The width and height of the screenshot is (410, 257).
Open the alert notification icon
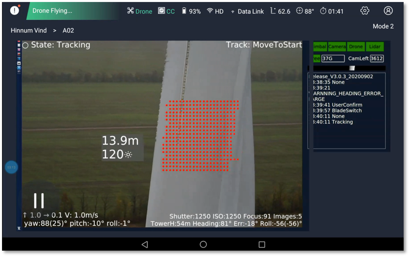tap(14, 11)
